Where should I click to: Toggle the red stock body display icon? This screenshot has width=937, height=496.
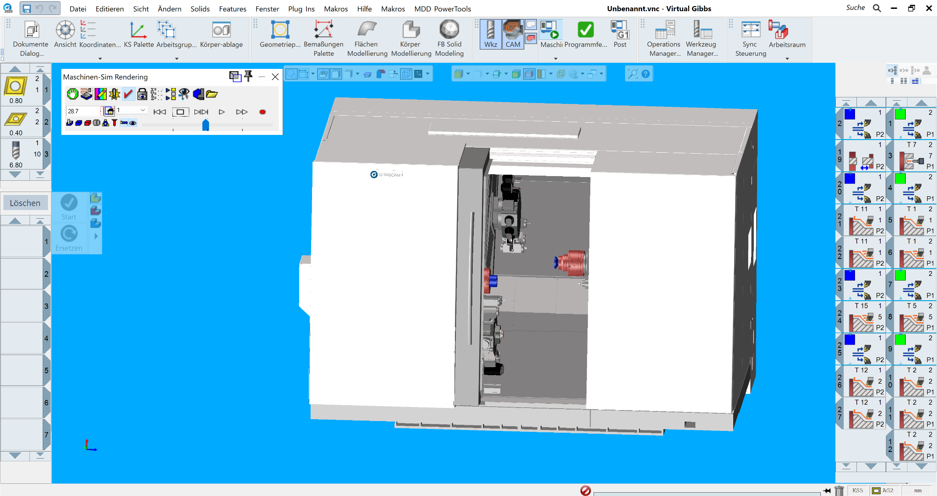(x=88, y=123)
